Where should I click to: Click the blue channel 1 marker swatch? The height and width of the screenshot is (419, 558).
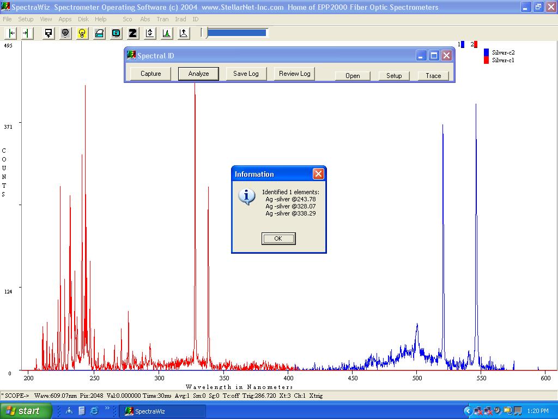pyautogui.click(x=462, y=45)
